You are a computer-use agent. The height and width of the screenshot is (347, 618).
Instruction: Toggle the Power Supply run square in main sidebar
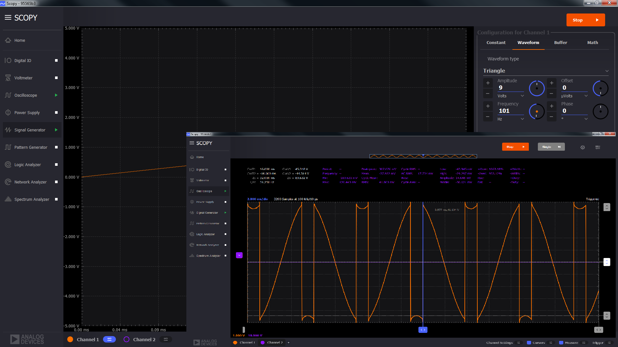click(56, 112)
